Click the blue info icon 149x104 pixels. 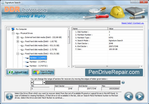click(9, 96)
